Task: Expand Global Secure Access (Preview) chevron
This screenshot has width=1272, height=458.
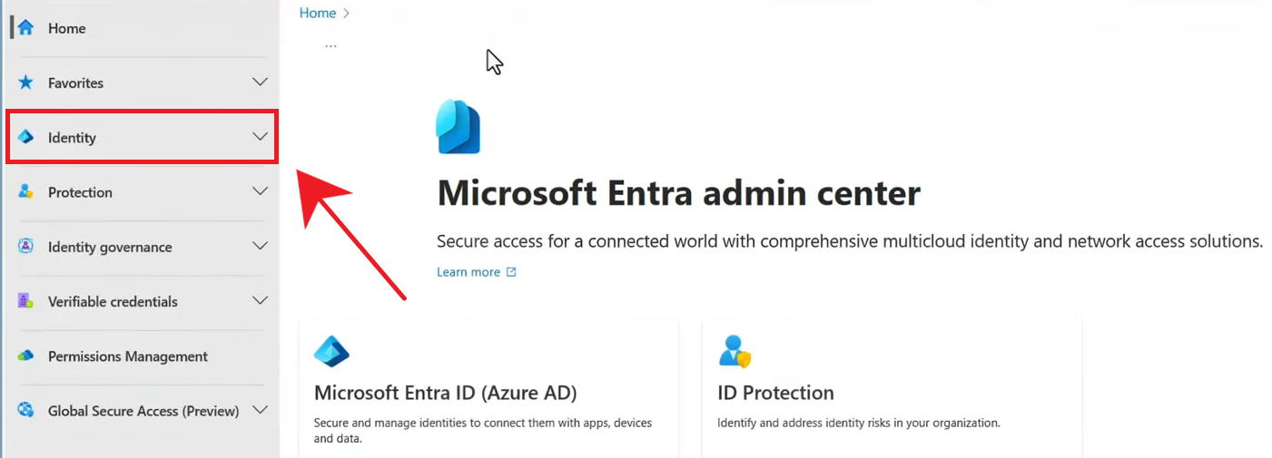Action: click(260, 410)
